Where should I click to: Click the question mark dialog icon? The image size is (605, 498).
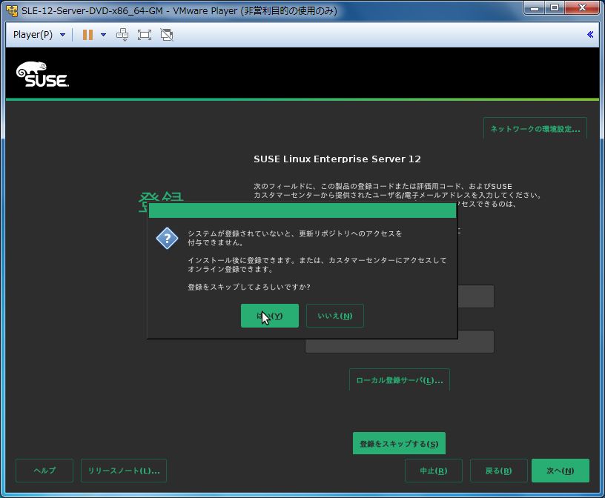point(167,239)
